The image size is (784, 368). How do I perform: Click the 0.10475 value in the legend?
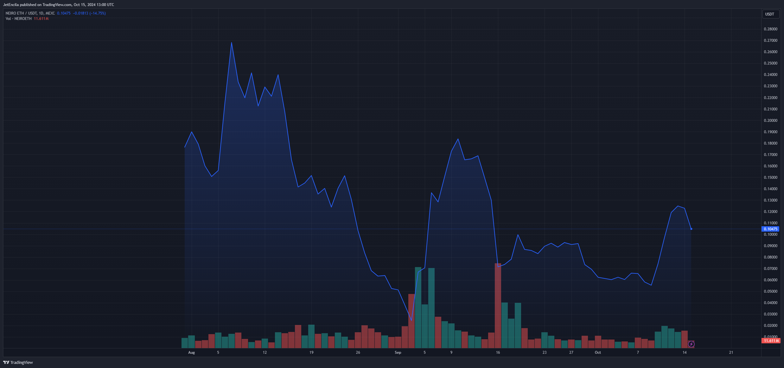pyautogui.click(x=64, y=13)
